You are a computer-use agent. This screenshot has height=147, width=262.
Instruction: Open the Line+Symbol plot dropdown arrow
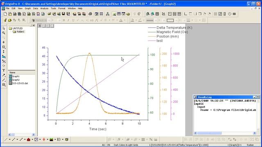coord(25,140)
